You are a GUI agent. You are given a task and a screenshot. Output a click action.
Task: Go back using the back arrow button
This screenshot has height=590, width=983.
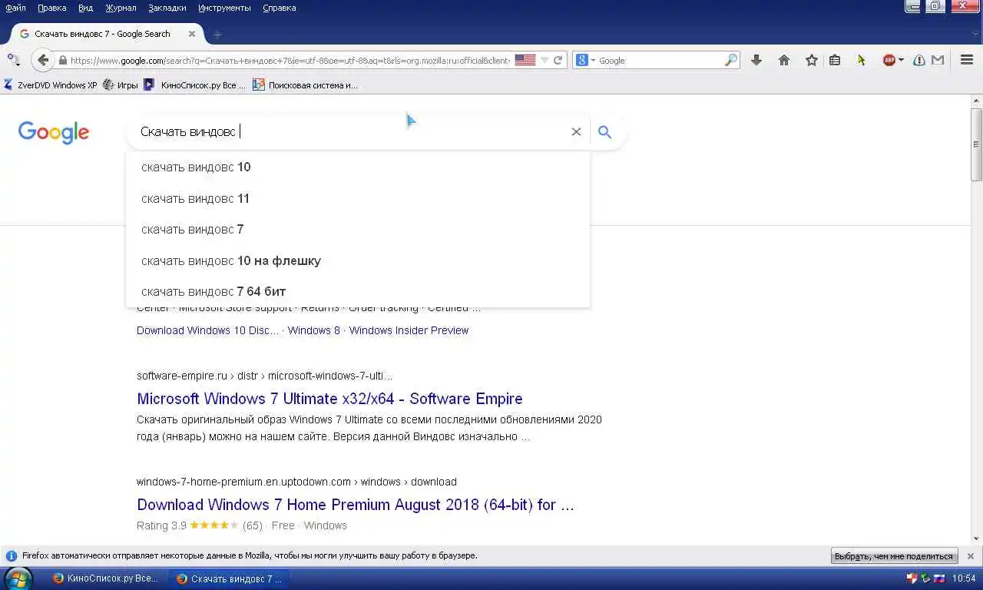(43, 60)
